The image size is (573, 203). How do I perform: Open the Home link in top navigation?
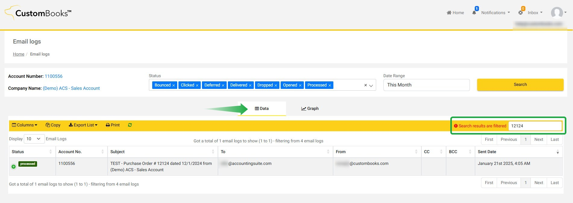click(x=455, y=13)
